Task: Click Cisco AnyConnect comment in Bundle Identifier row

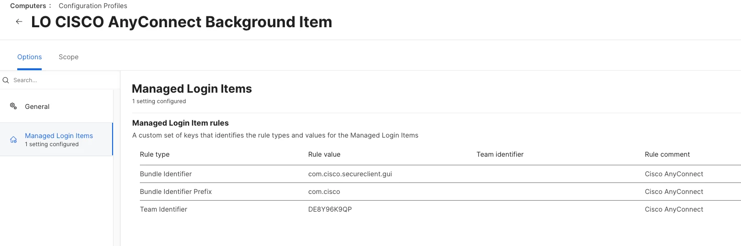Action: (674, 174)
